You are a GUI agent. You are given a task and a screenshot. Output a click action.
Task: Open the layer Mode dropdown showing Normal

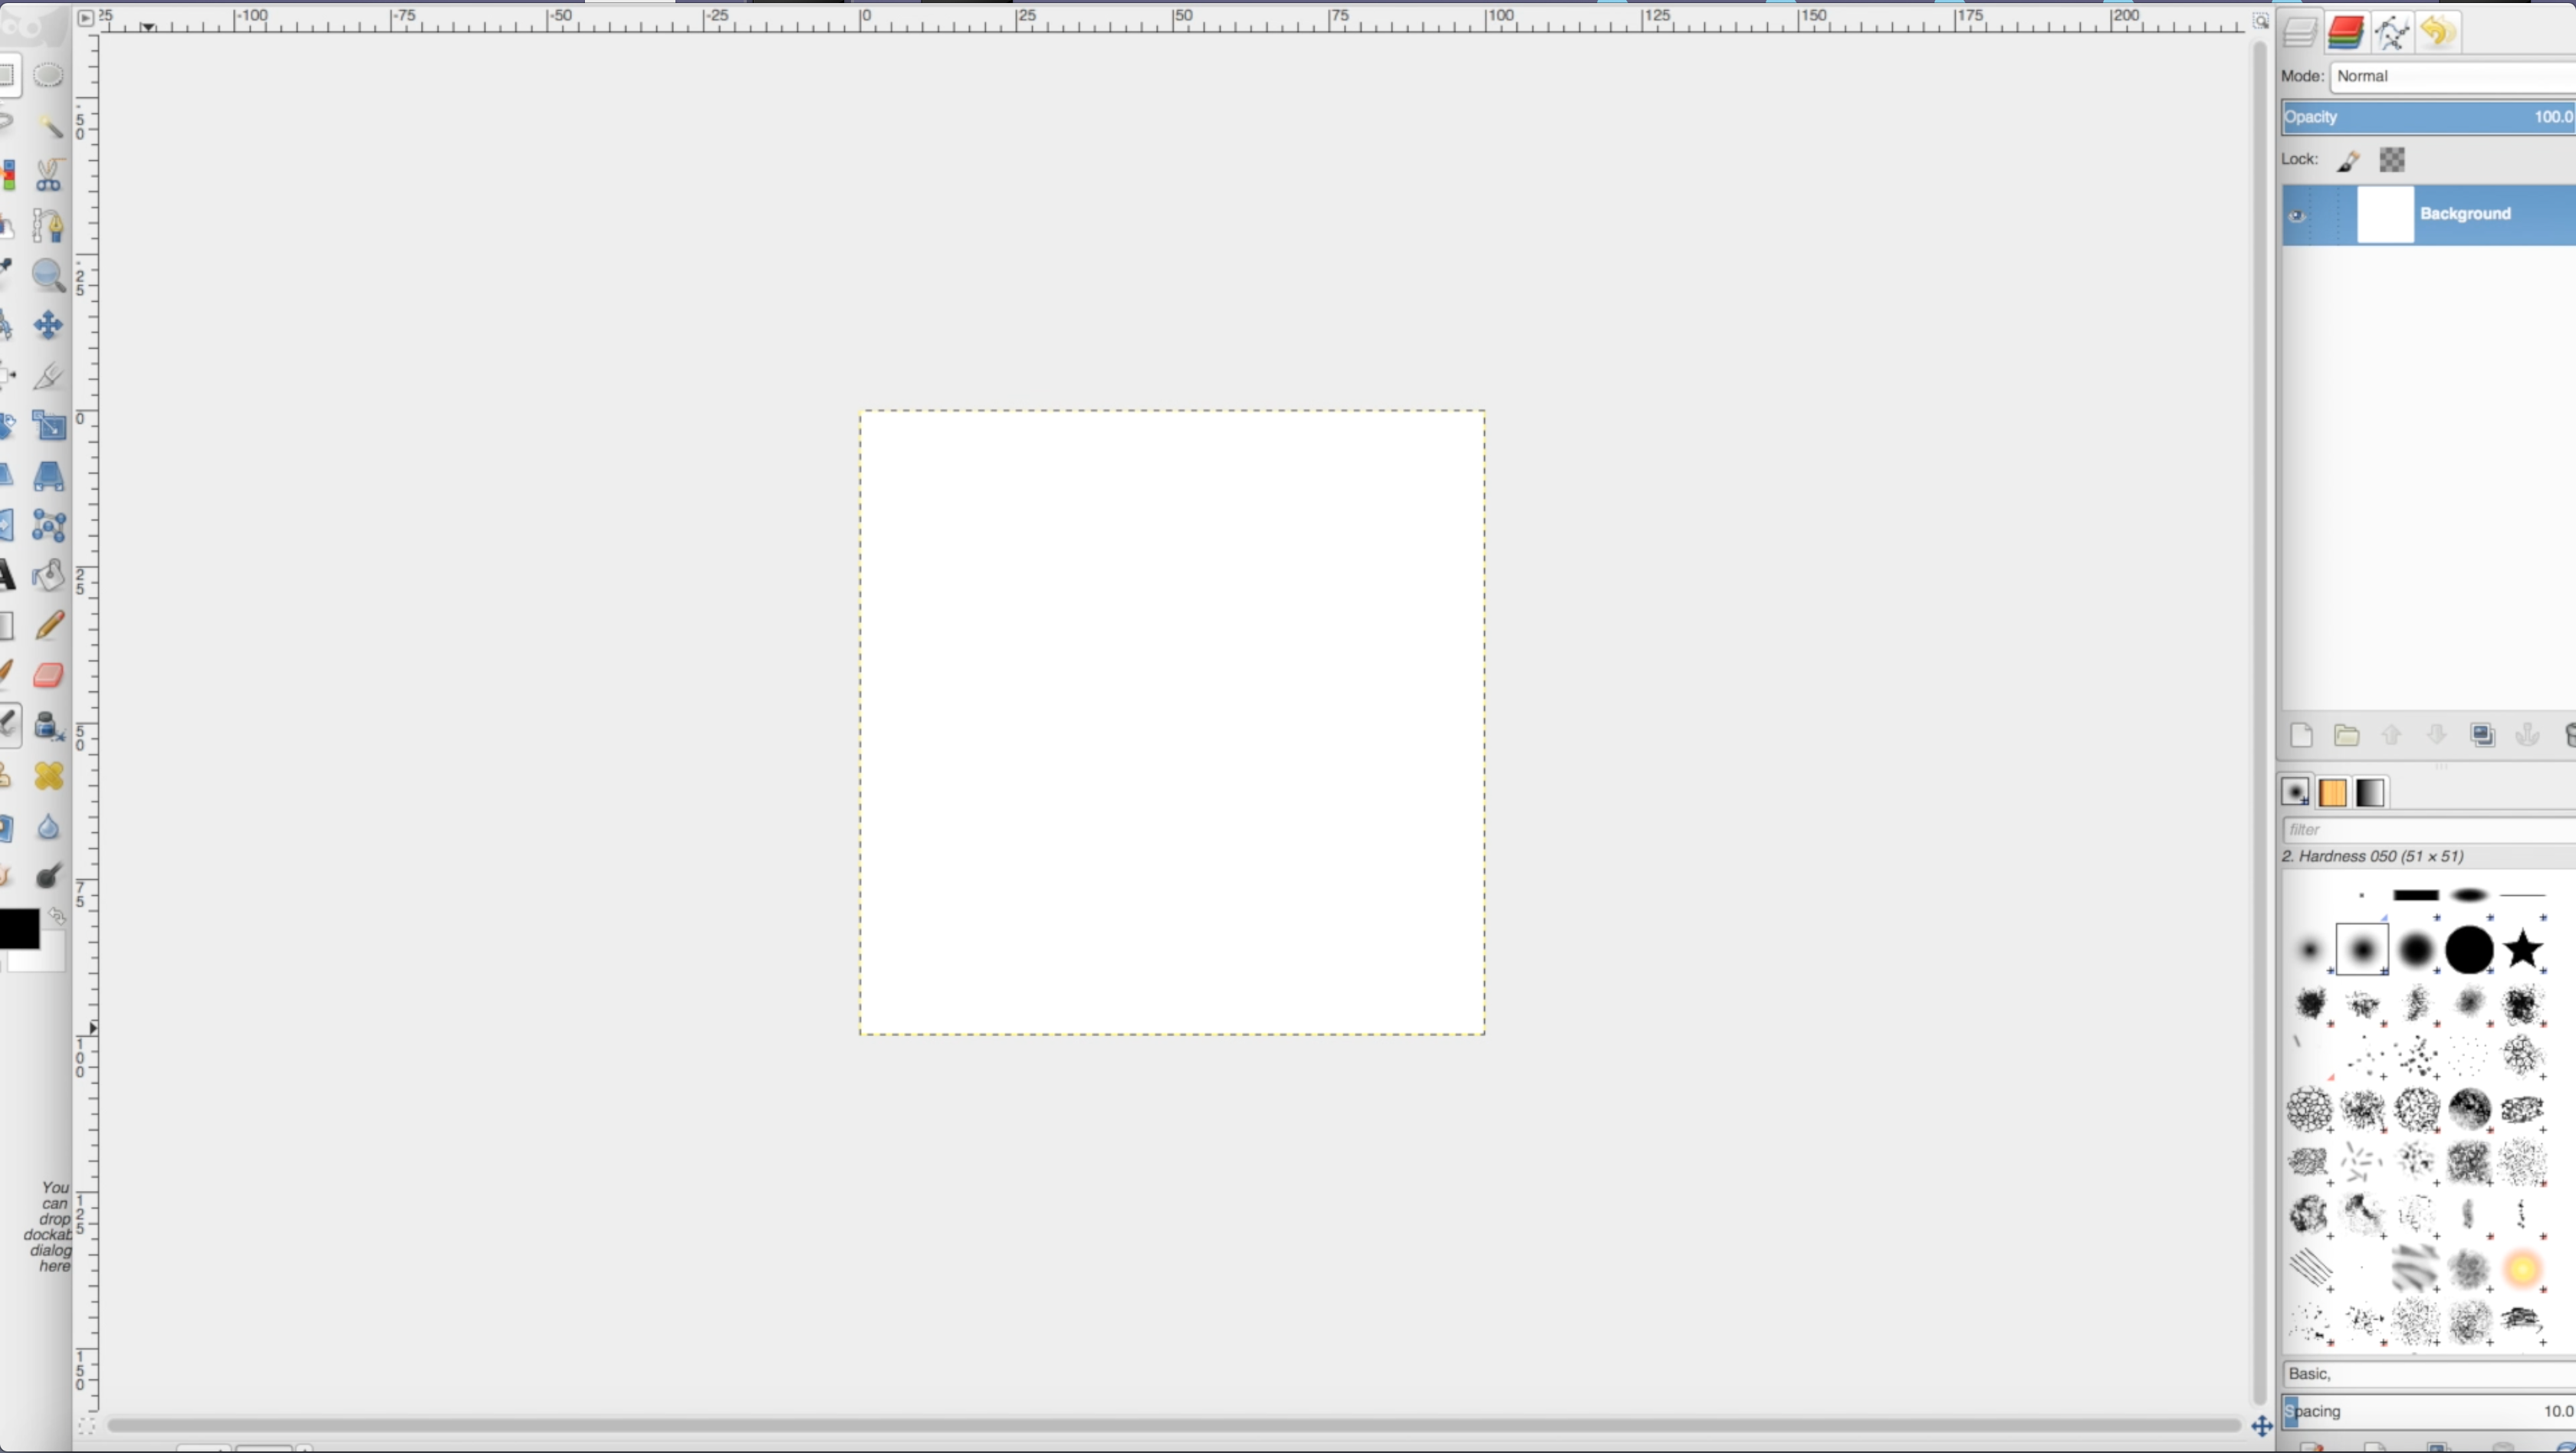pyautogui.click(x=2450, y=76)
